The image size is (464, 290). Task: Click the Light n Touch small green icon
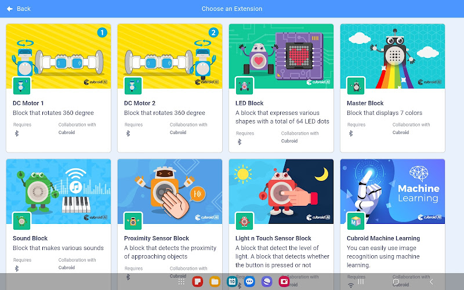point(244,221)
